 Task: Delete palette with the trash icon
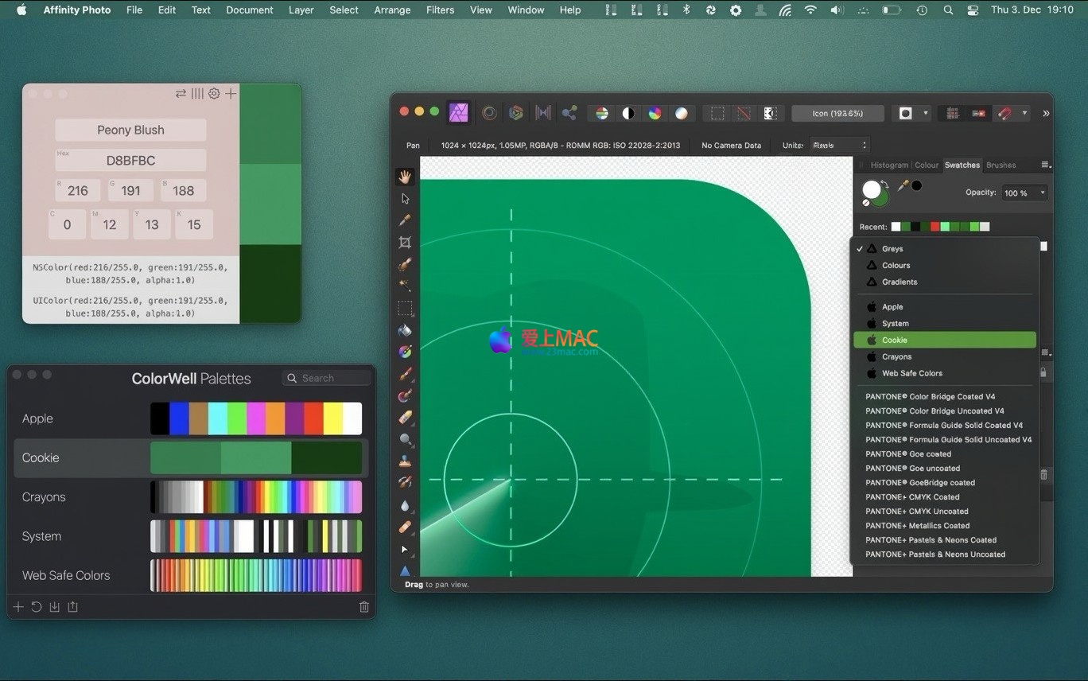[x=364, y=607]
